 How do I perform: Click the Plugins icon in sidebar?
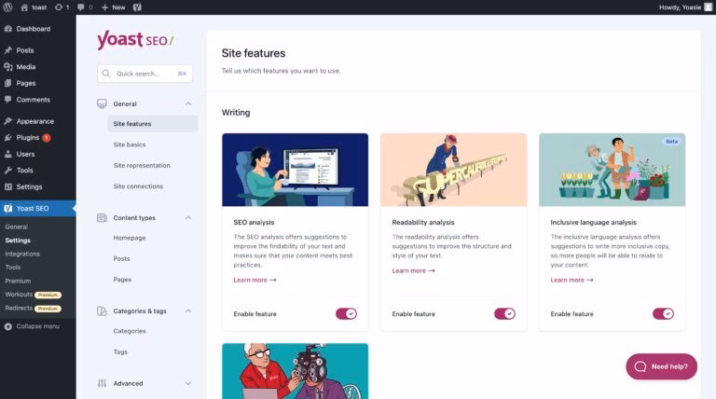(x=8, y=137)
